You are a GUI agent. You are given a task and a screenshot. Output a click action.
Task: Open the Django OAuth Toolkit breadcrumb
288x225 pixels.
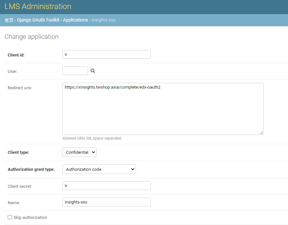[x=38, y=20]
